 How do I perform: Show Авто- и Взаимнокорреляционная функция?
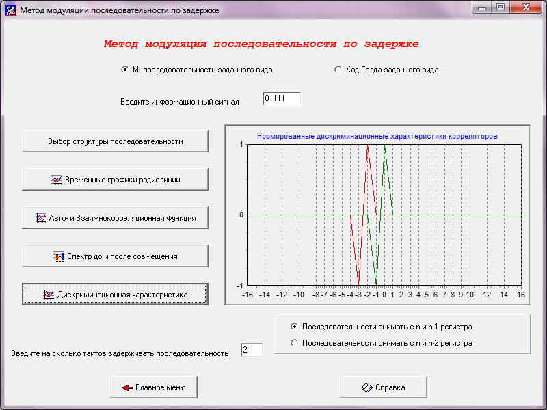click(x=115, y=218)
